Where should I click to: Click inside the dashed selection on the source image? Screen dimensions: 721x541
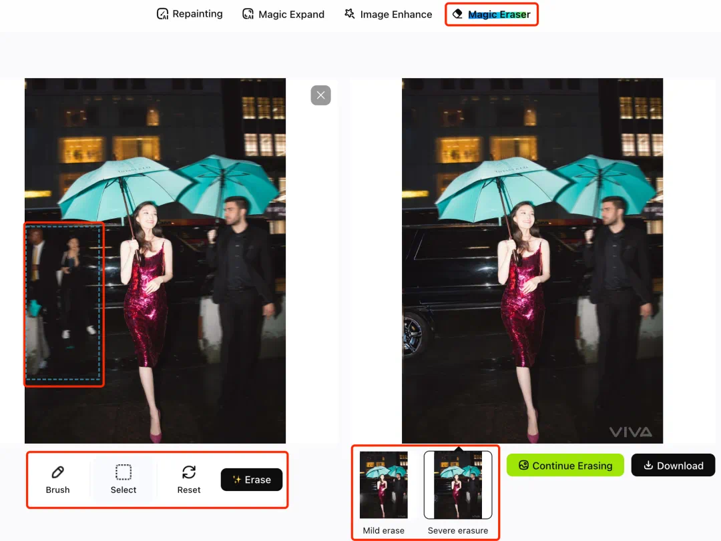coord(64,304)
